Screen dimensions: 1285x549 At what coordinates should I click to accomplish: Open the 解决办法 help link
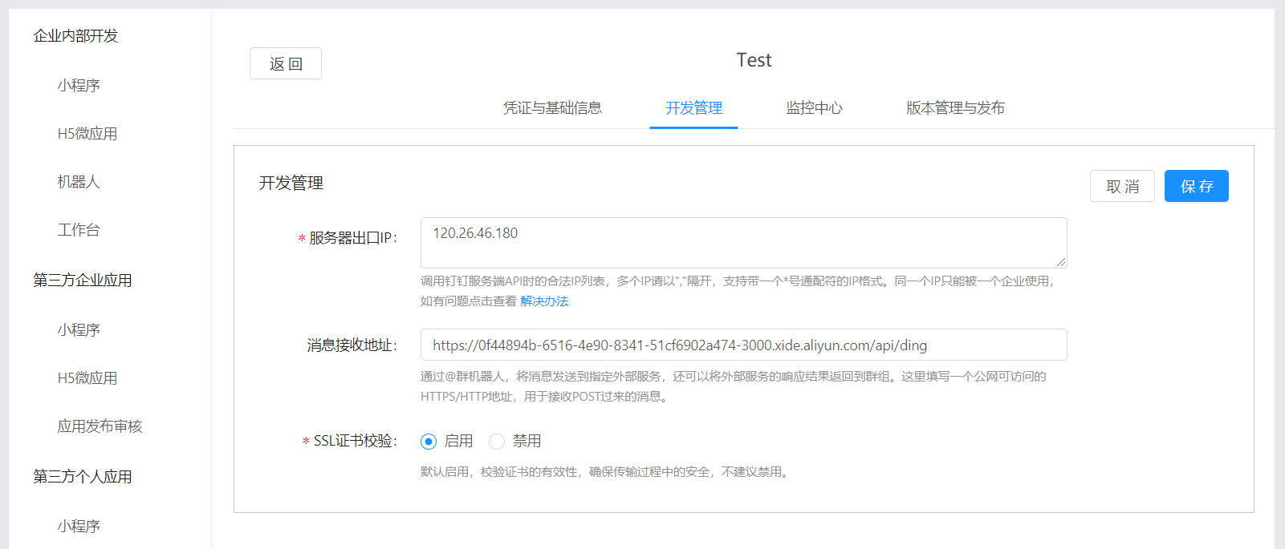(544, 301)
